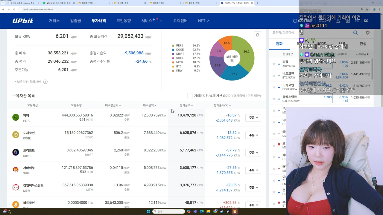Sort by 평가손익(%) column dropdown
This screenshot has height=215, width=383.
point(222,105)
